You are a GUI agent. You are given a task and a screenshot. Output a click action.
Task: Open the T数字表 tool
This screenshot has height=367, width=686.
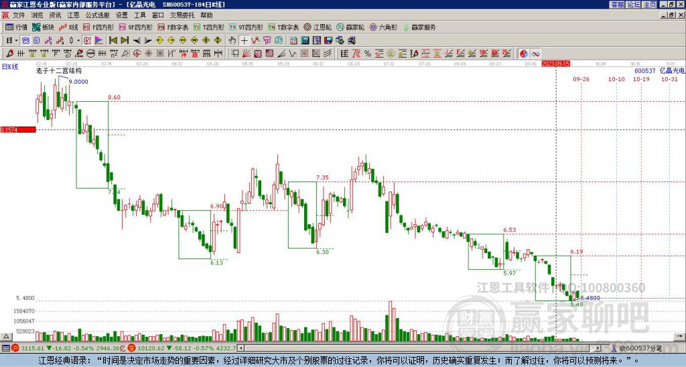(x=283, y=27)
